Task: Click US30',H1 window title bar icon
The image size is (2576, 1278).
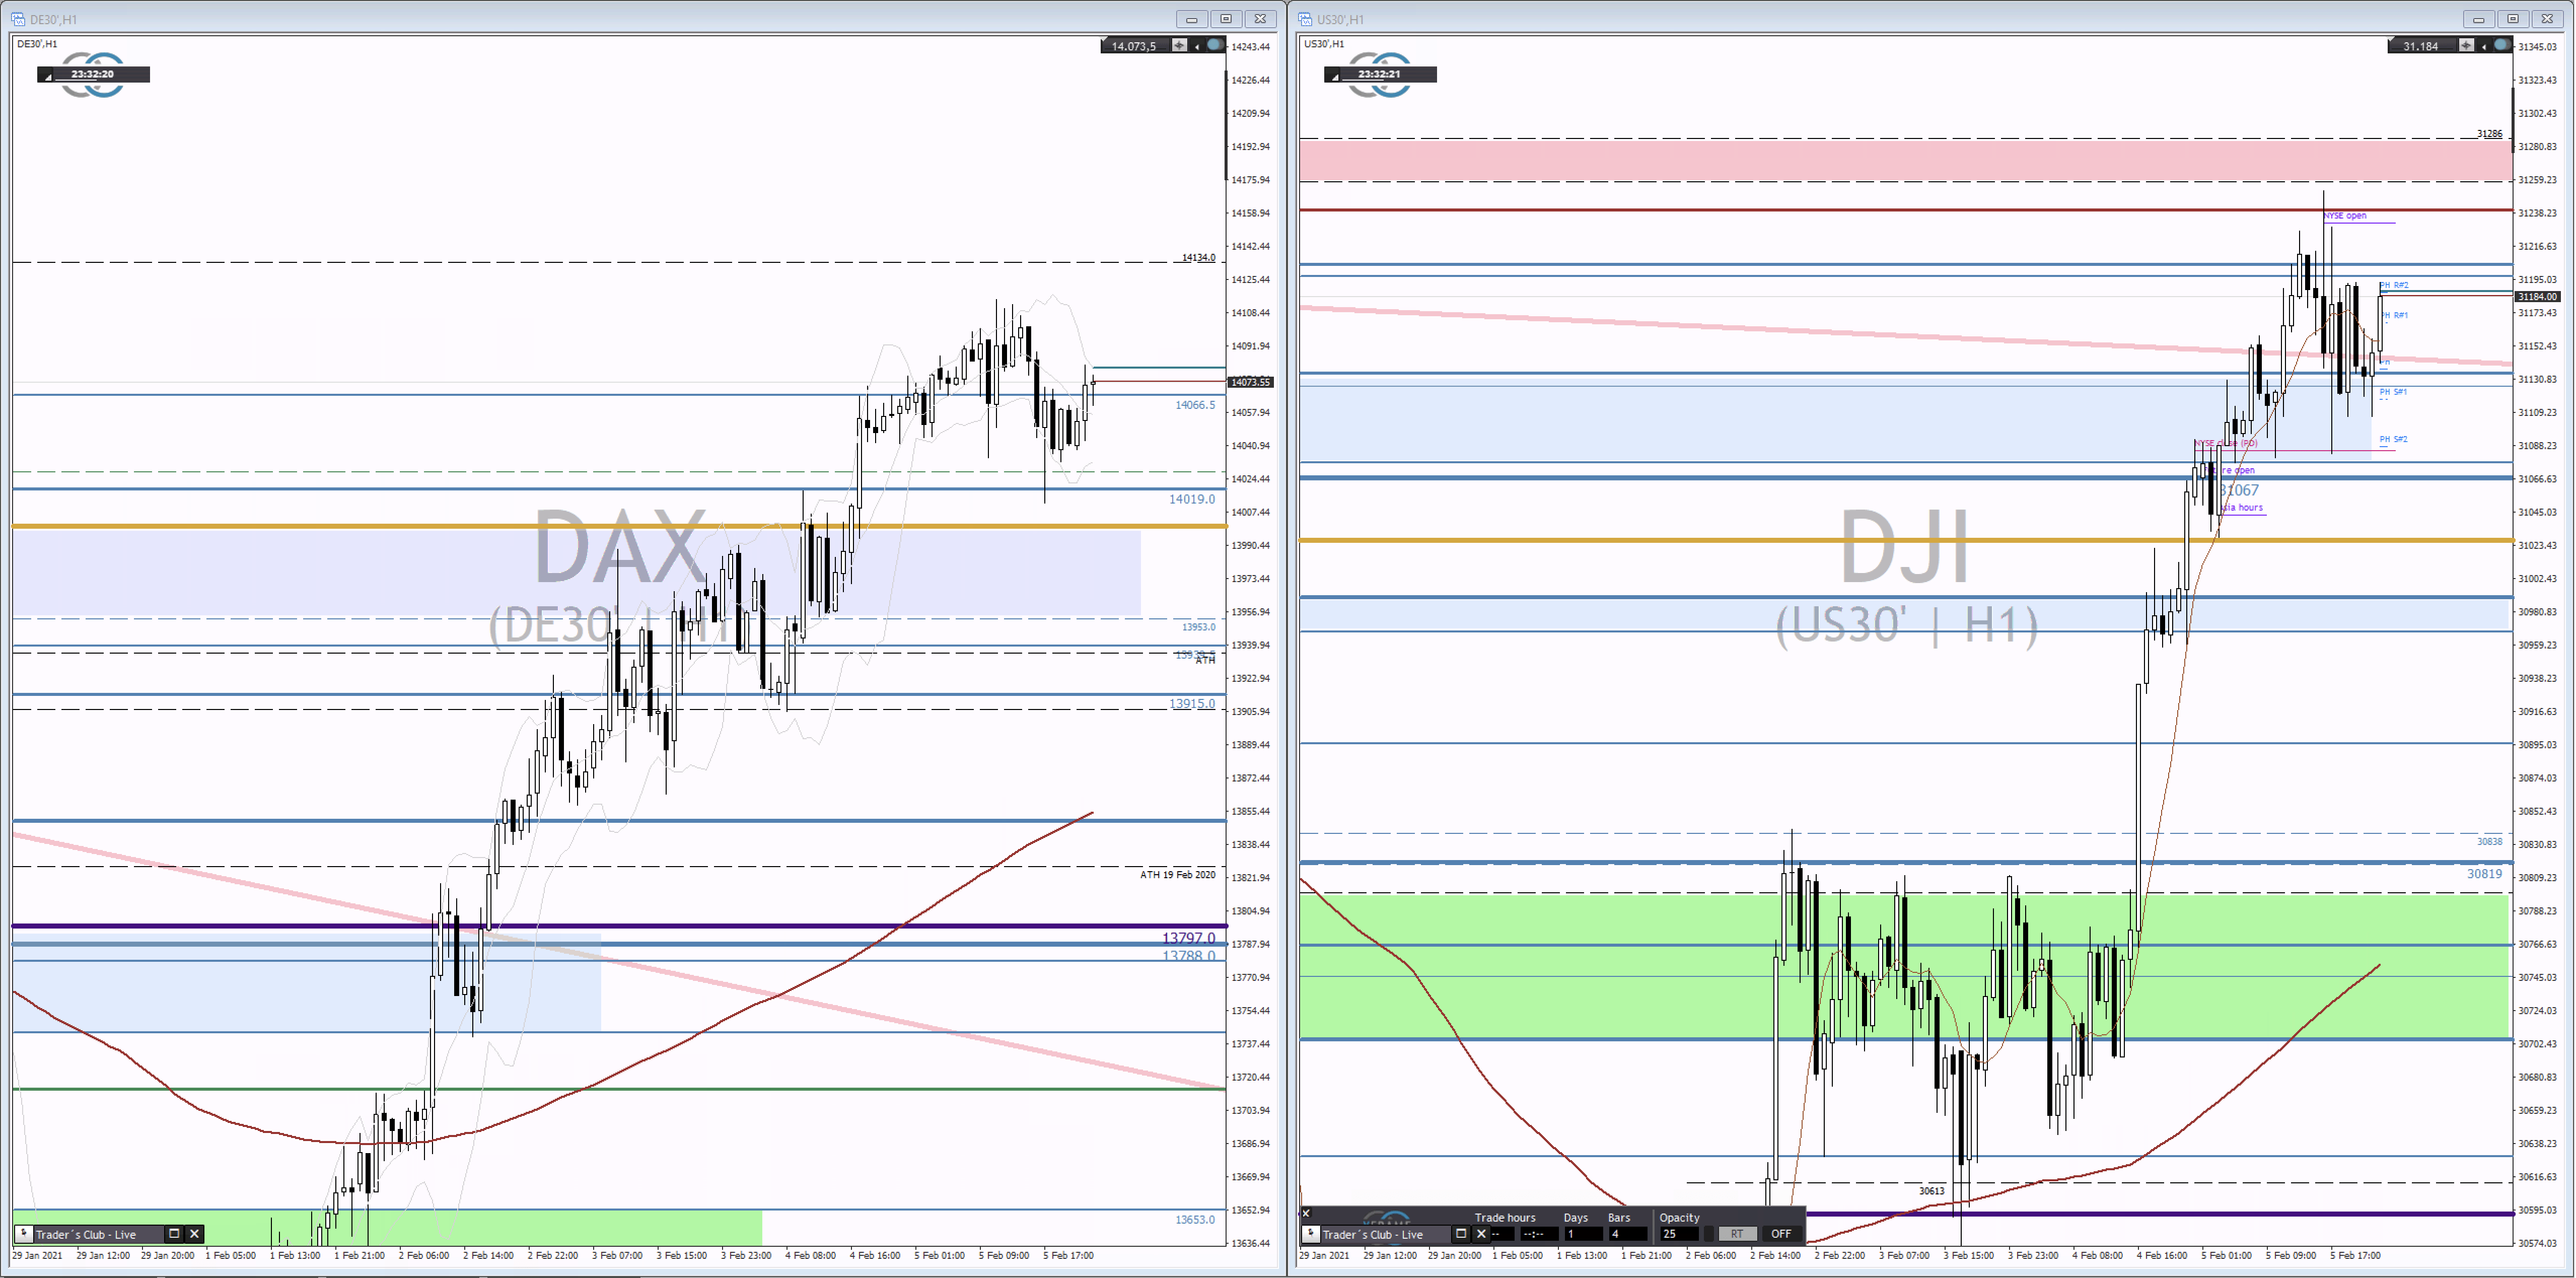Action: 1305,19
